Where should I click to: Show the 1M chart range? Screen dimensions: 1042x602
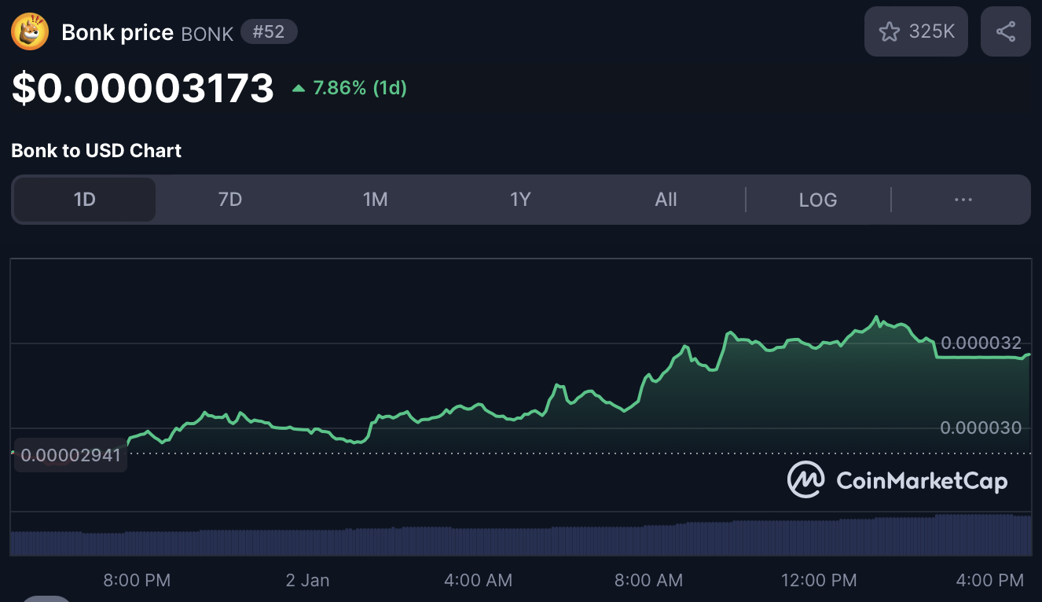tap(375, 200)
